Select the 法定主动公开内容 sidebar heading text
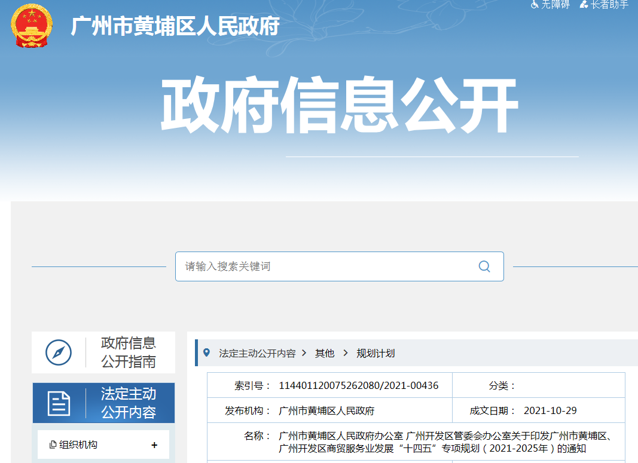638x463 pixels. click(128, 403)
